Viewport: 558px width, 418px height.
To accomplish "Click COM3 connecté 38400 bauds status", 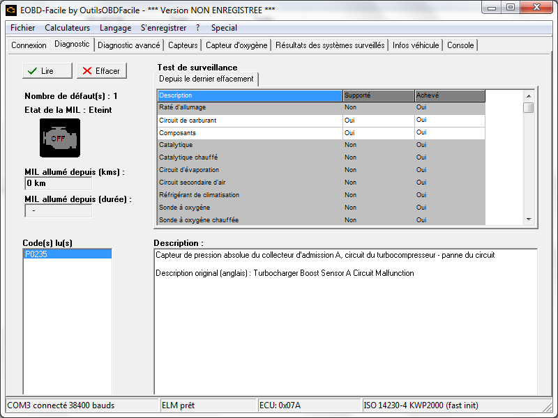I will (x=82, y=405).
